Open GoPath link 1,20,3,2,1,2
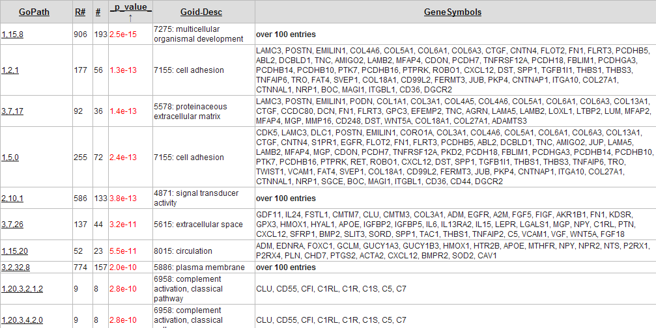This screenshot has width=656, height=328. [21, 289]
